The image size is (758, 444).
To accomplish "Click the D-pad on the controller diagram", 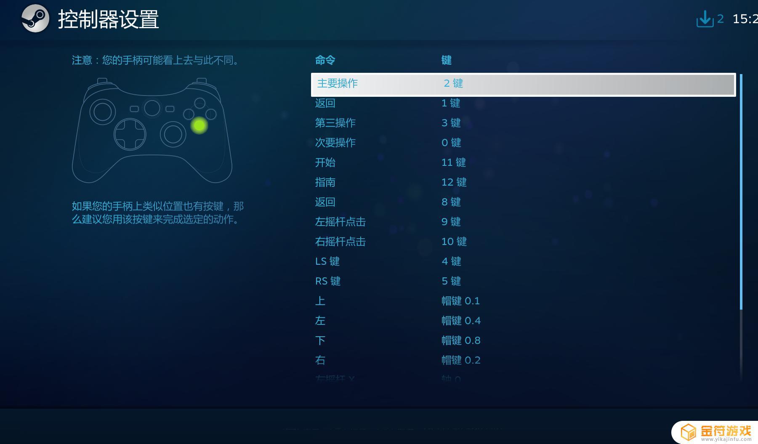I will click(130, 135).
